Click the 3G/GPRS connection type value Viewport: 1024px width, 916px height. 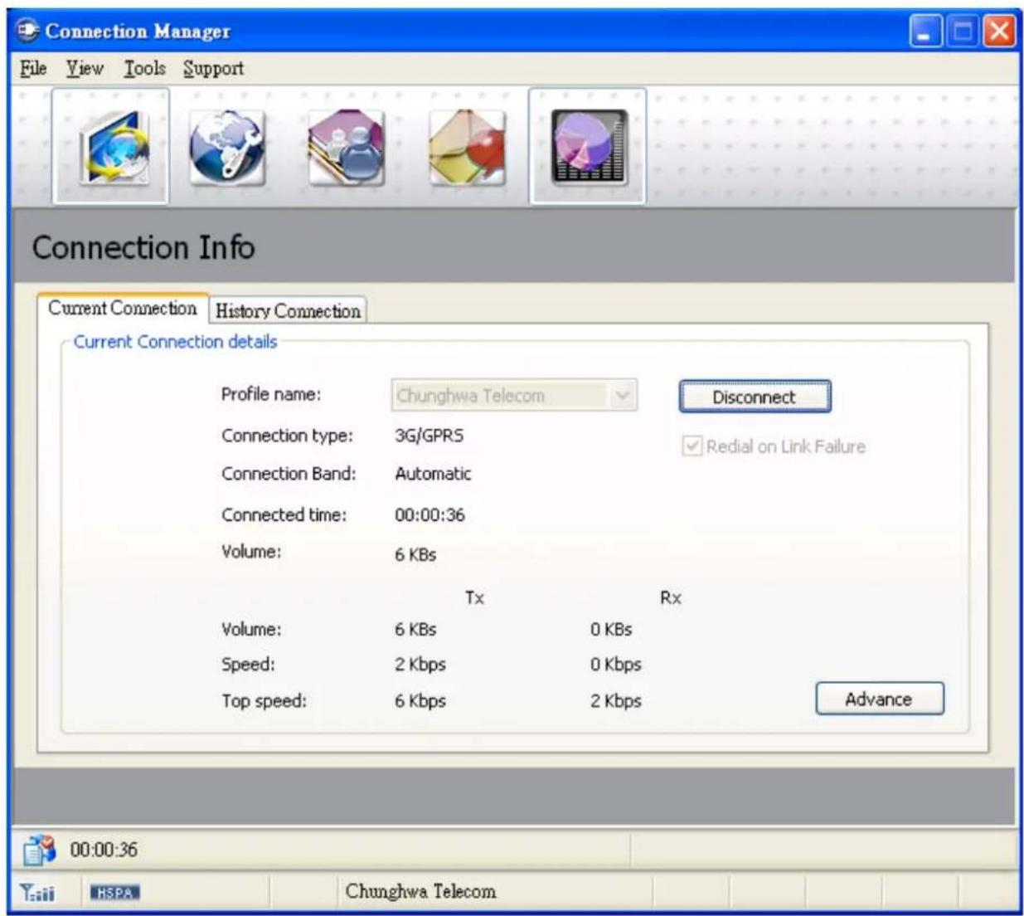click(429, 436)
